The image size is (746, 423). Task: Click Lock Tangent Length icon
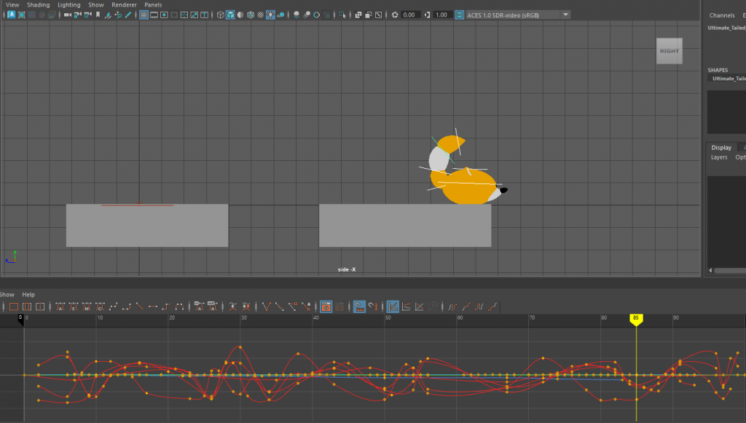coord(306,307)
